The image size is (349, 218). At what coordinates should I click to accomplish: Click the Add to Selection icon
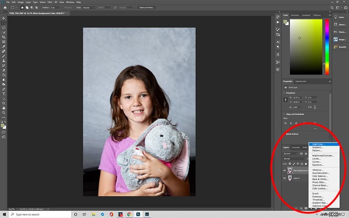[x=27, y=8]
